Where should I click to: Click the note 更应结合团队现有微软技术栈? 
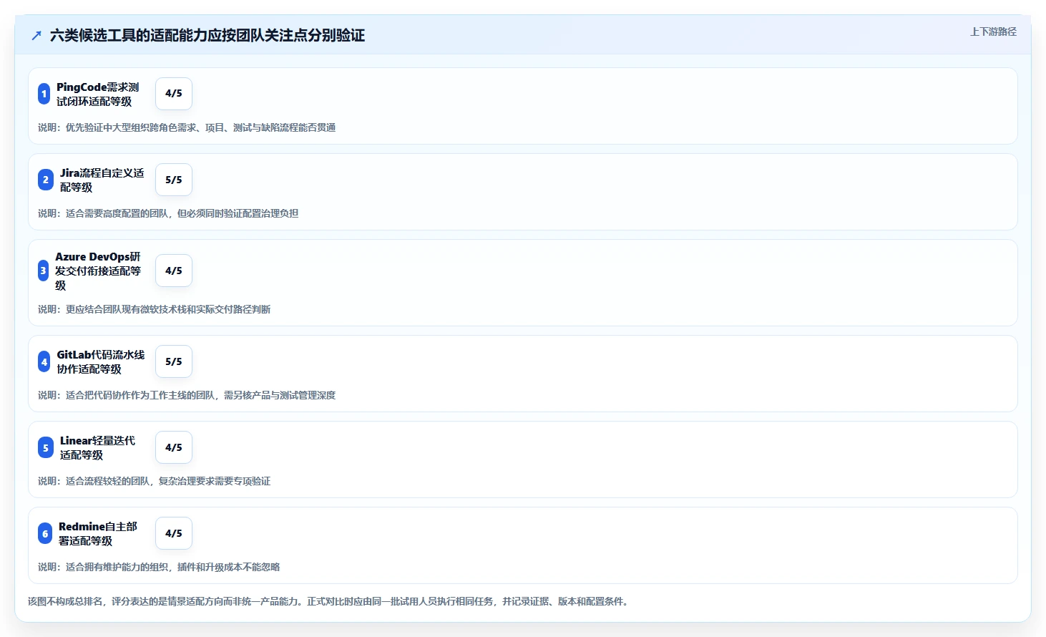(x=155, y=309)
